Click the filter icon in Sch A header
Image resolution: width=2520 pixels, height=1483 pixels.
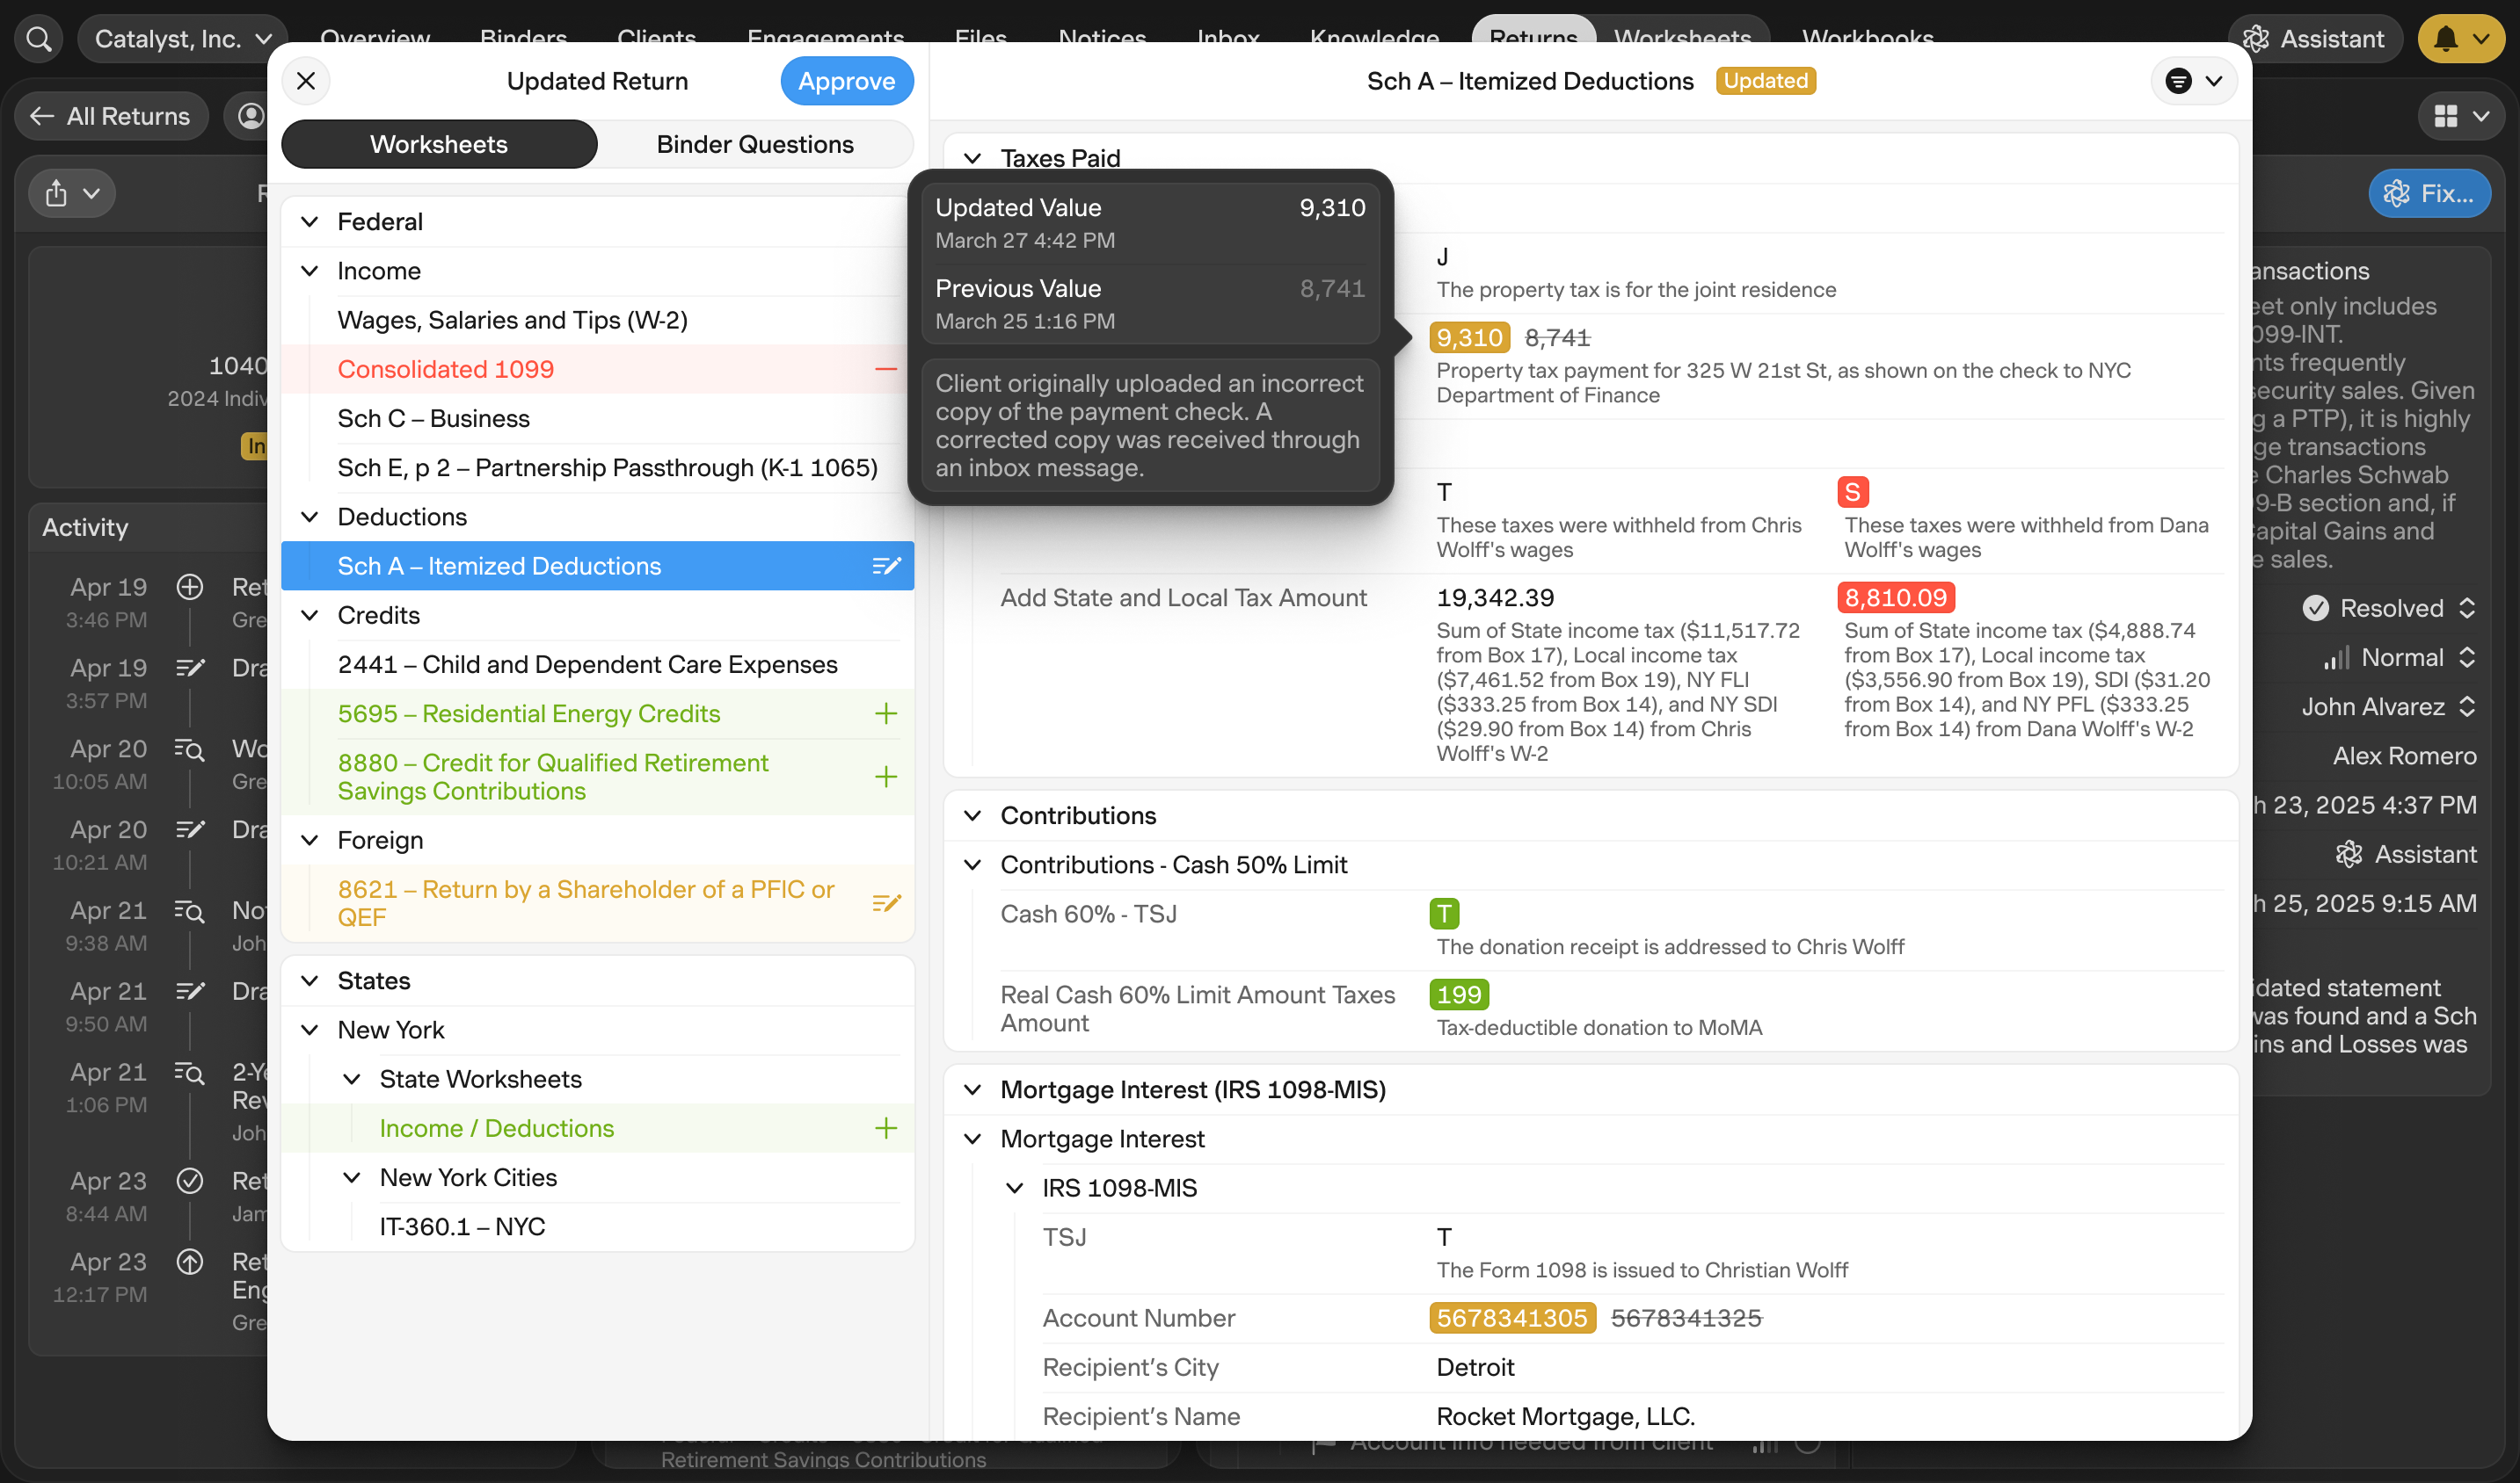(x=2179, y=81)
